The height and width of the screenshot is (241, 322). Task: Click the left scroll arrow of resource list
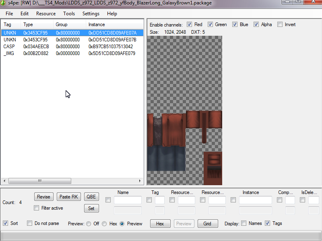point(4,181)
